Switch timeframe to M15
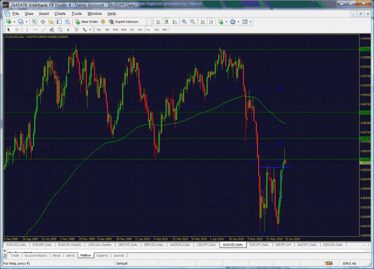This screenshot has width=374, height=269. (115, 29)
